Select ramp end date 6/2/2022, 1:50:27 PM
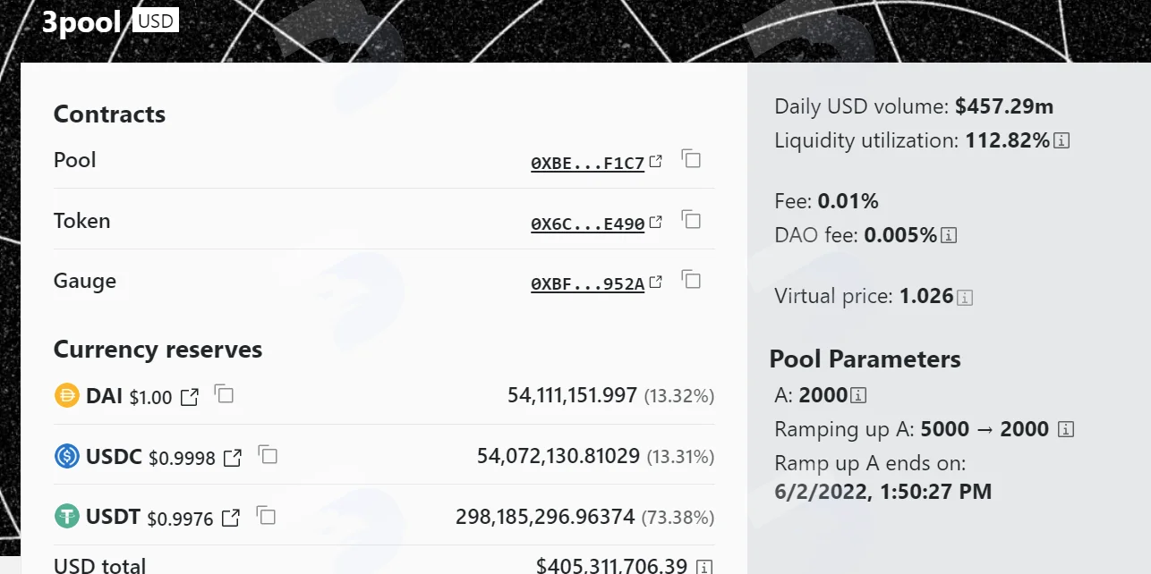1151x574 pixels. coord(883,492)
